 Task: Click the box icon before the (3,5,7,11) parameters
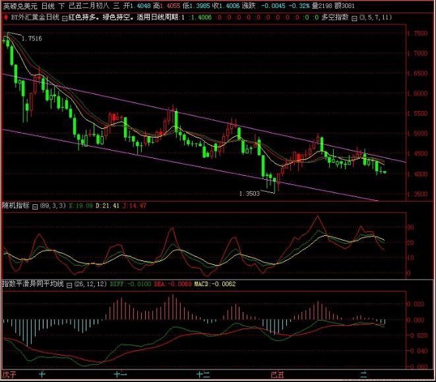pos(354,19)
